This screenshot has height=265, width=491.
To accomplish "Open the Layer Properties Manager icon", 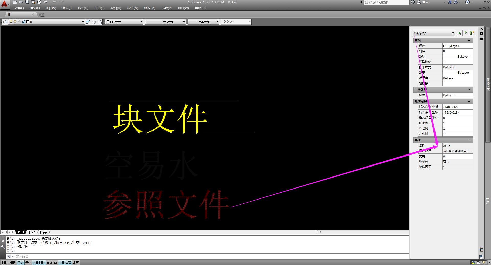I will coord(5,22).
